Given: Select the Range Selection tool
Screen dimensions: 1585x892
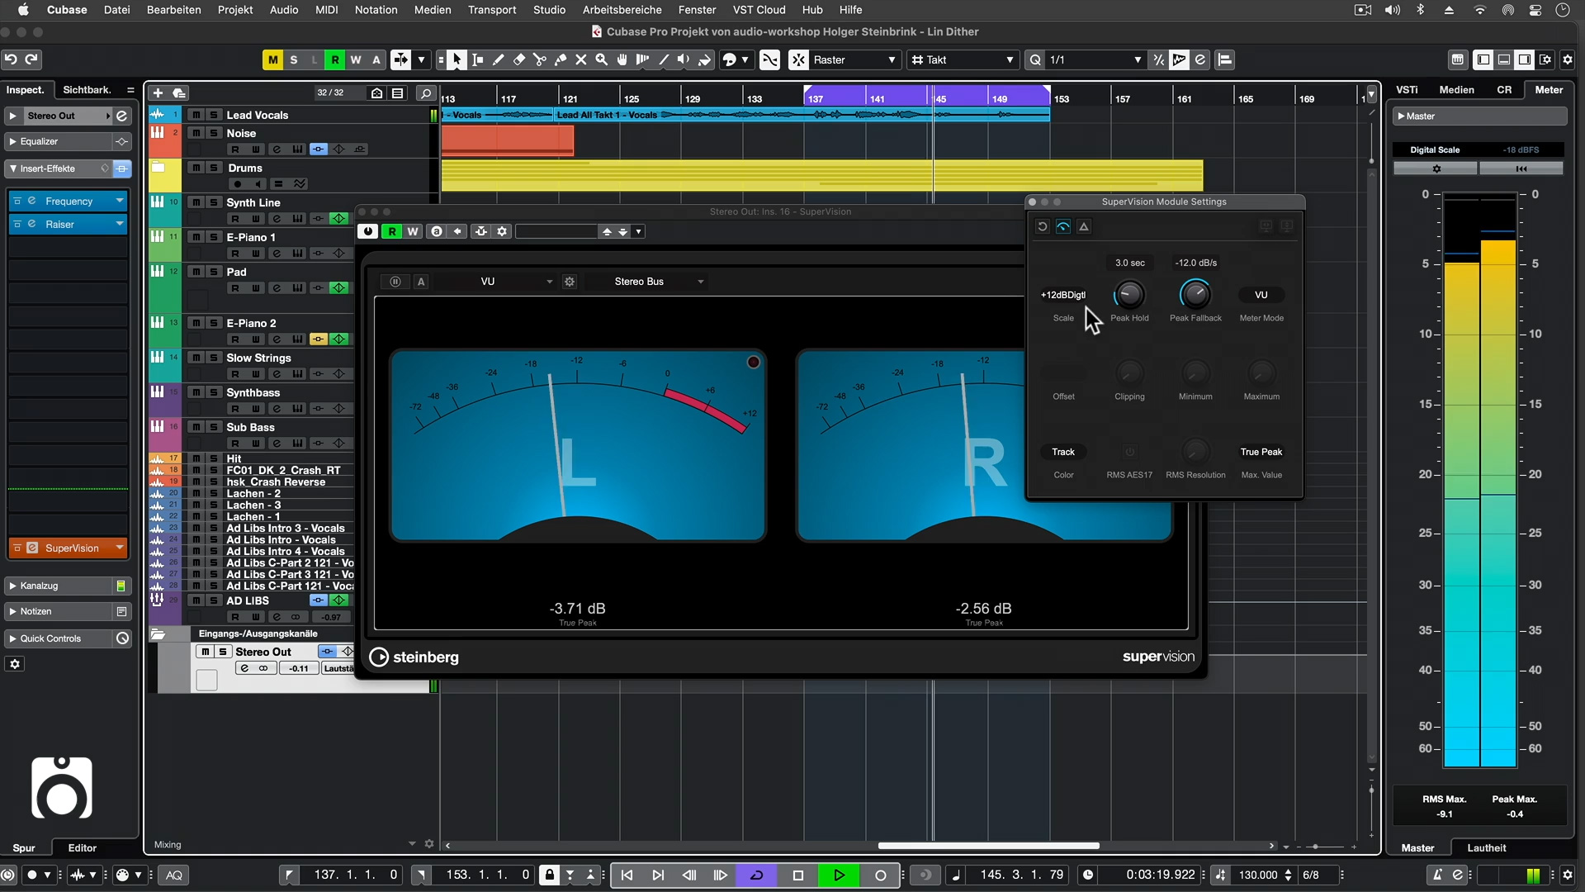Looking at the screenshot, I should 478,59.
